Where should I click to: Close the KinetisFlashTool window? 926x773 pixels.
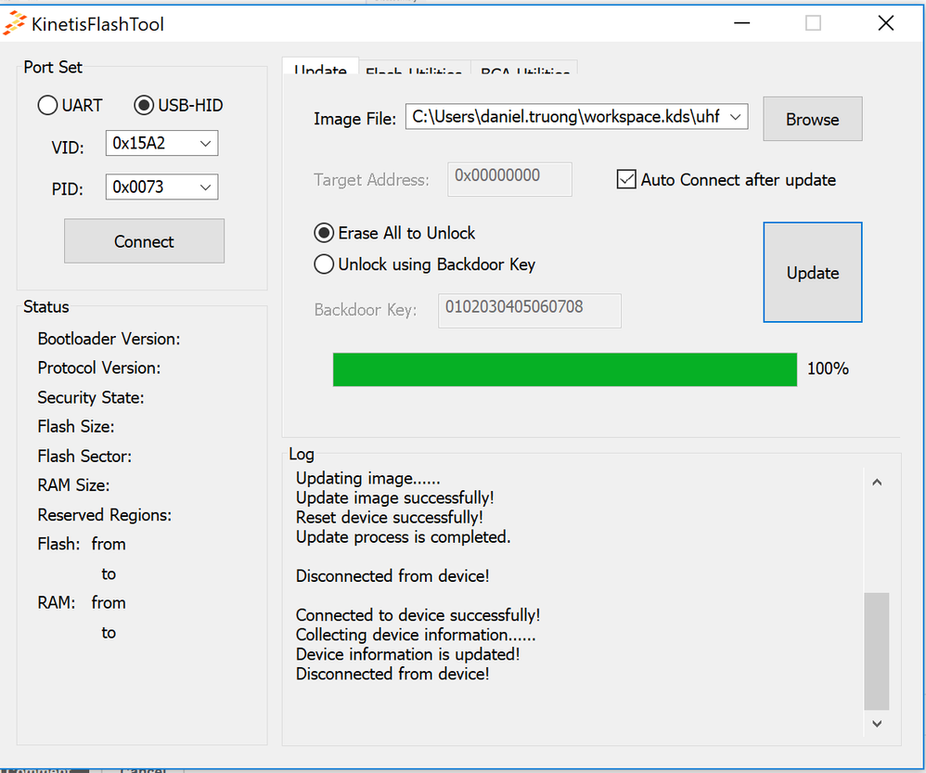pyautogui.click(x=886, y=23)
